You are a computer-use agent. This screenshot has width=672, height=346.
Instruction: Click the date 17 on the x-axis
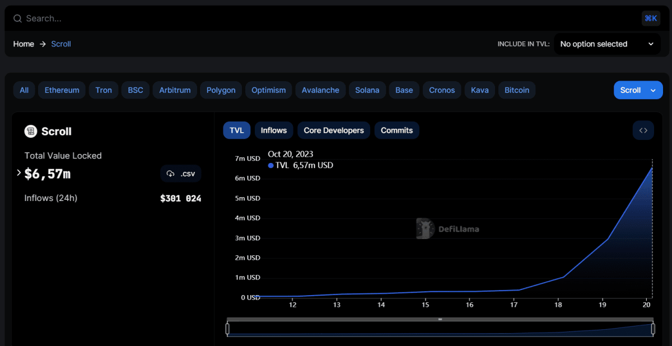pos(514,305)
